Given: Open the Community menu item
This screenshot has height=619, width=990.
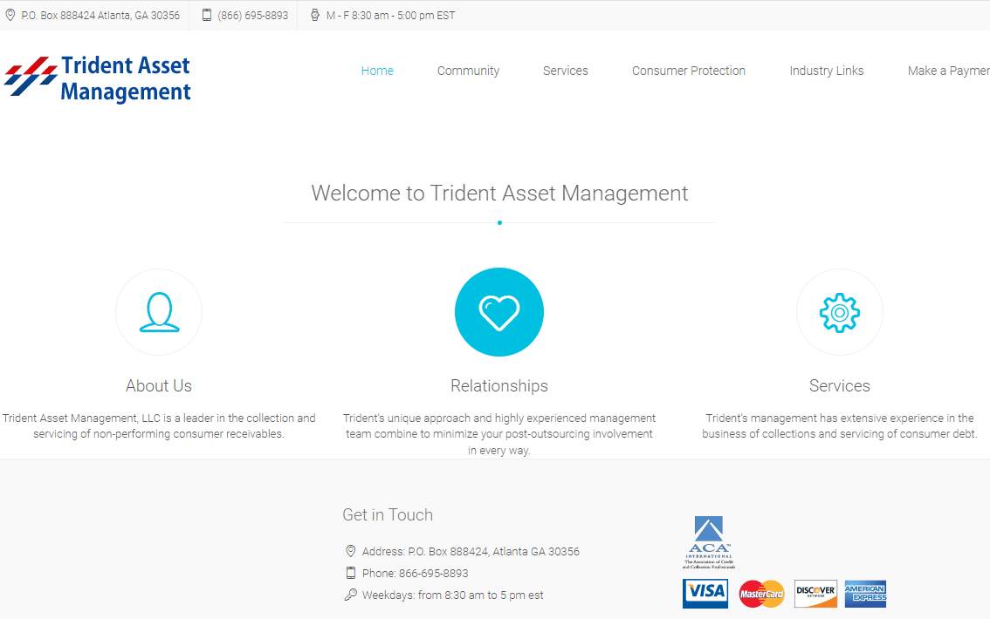Looking at the screenshot, I should pyautogui.click(x=468, y=71).
